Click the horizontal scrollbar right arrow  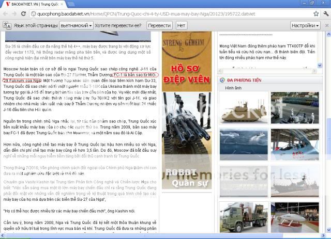(324, 235)
